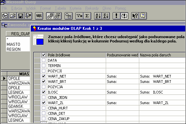The width and height of the screenshot is (186, 124).
Task: Click the Sort Descending Z-A icon
Action: coord(106,16)
